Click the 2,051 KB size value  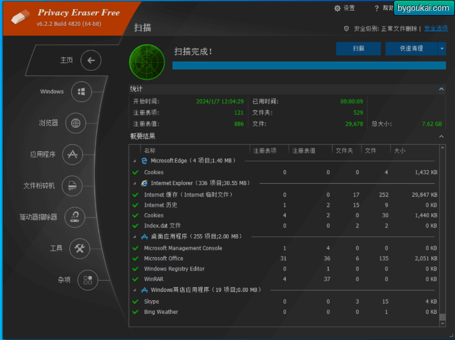click(x=426, y=258)
